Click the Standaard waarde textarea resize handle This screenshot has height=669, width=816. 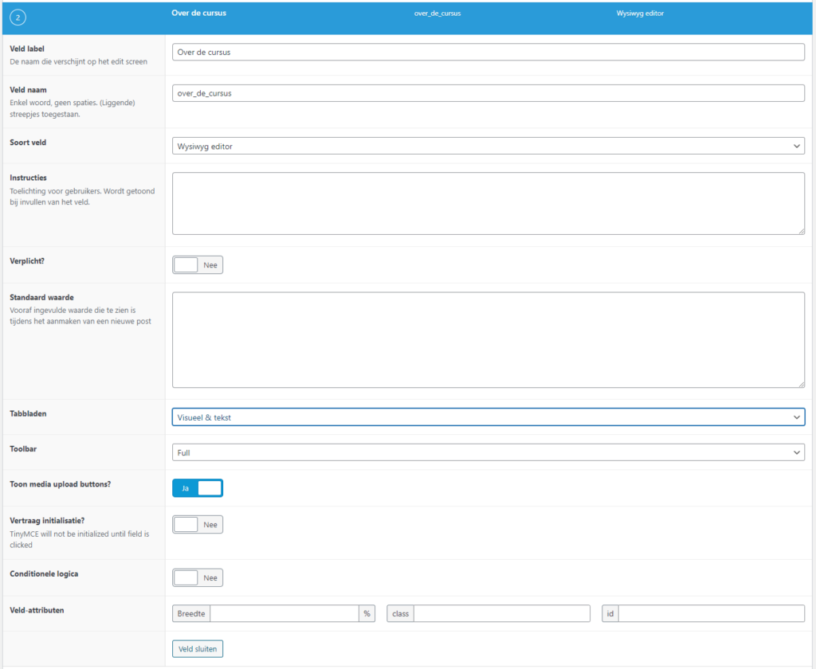click(x=802, y=385)
